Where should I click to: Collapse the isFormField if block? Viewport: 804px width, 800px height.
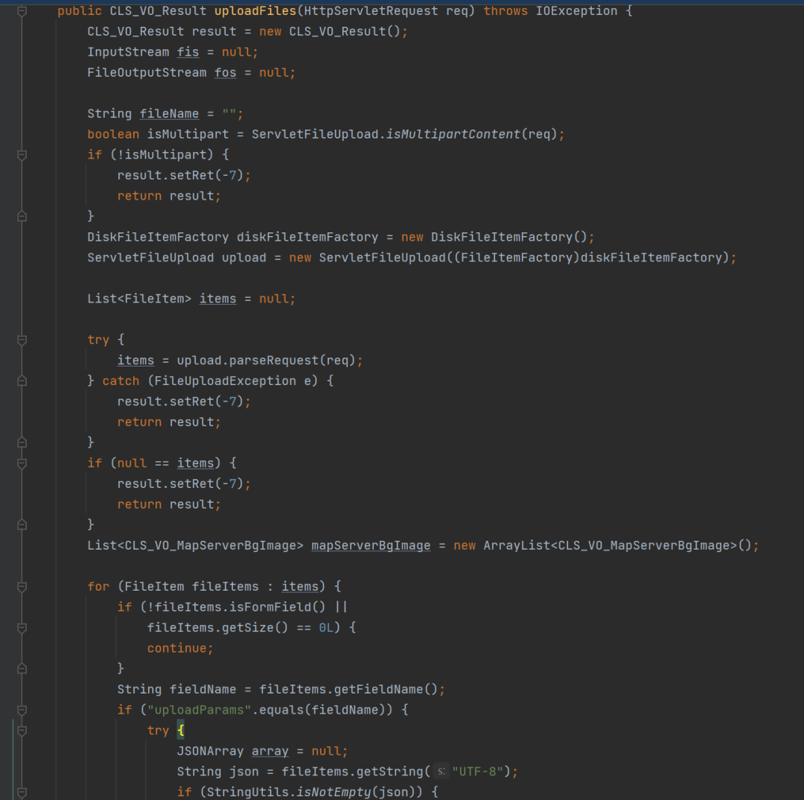pyautogui.click(x=22, y=628)
